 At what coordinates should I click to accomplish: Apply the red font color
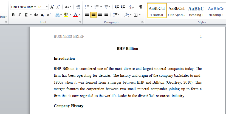(75, 15)
